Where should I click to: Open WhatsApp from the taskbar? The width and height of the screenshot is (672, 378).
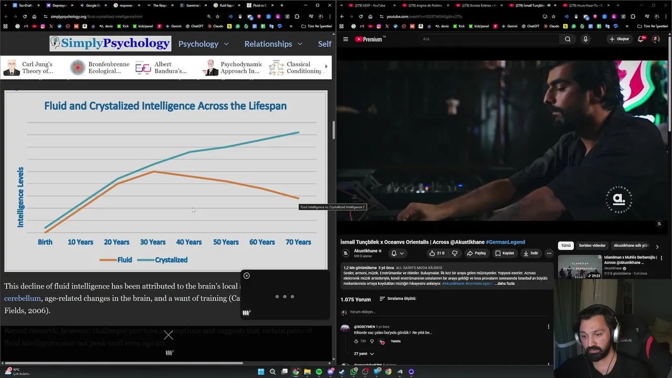(353, 372)
